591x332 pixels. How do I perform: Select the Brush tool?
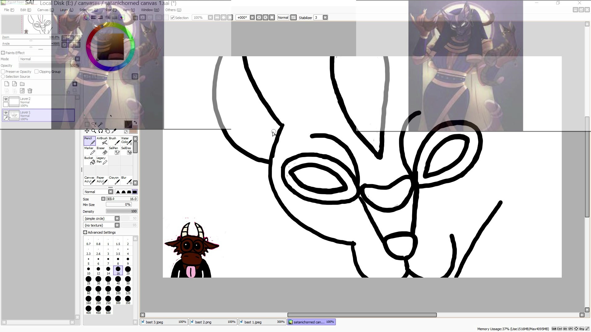[x=114, y=140]
